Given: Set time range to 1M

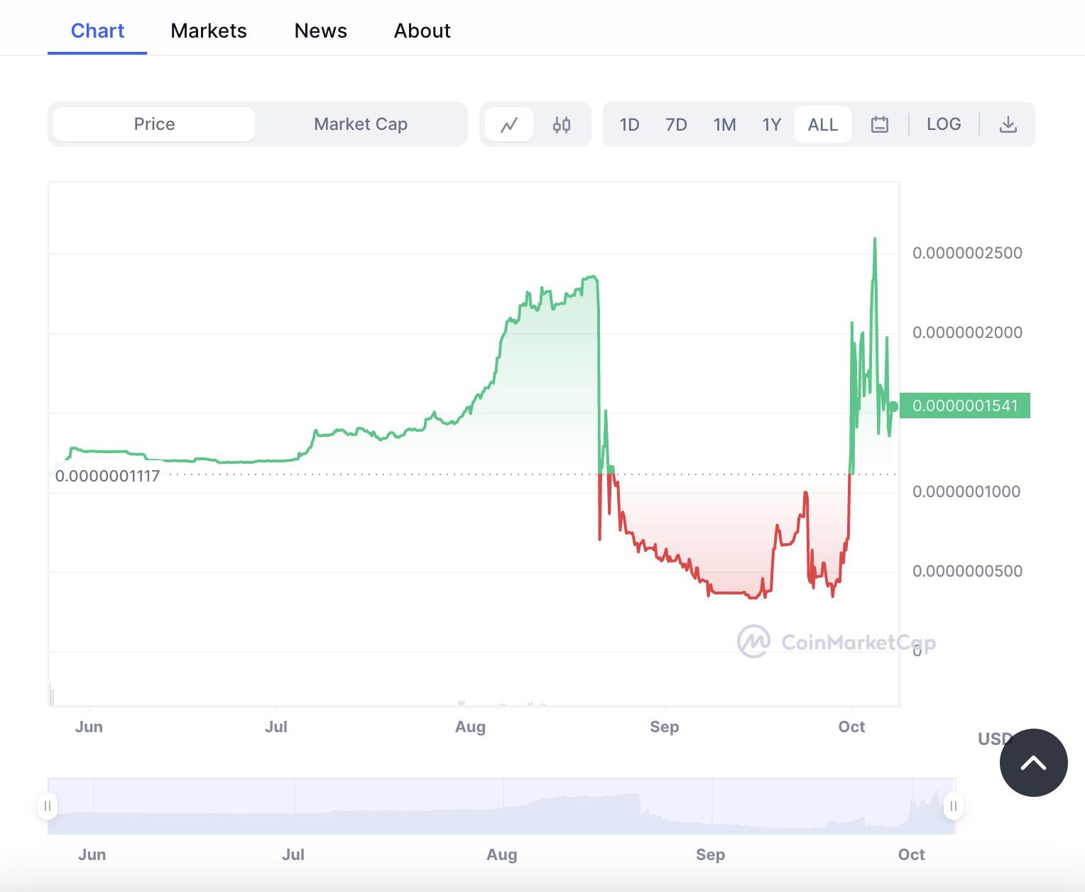Looking at the screenshot, I should coord(724,125).
